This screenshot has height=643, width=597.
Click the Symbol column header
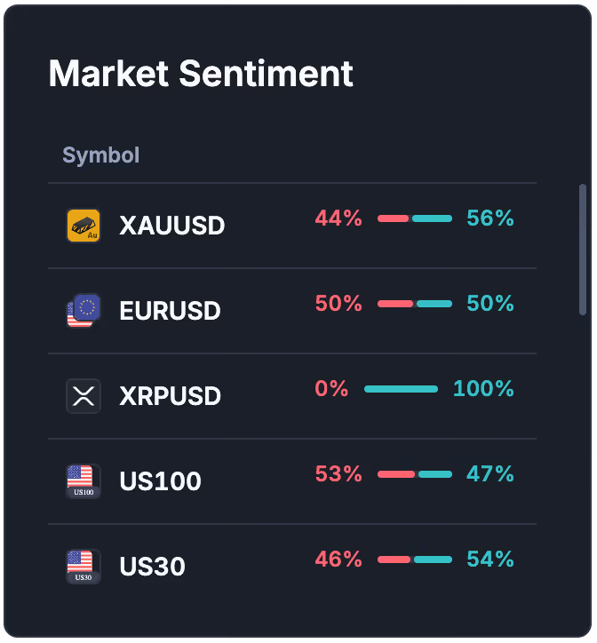click(x=101, y=155)
